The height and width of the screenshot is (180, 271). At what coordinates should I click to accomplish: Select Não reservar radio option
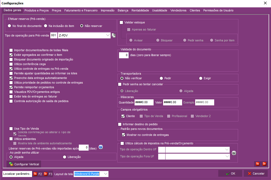[82, 26]
